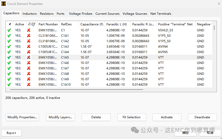Select the AVIN5 net cell

[163, 52]
